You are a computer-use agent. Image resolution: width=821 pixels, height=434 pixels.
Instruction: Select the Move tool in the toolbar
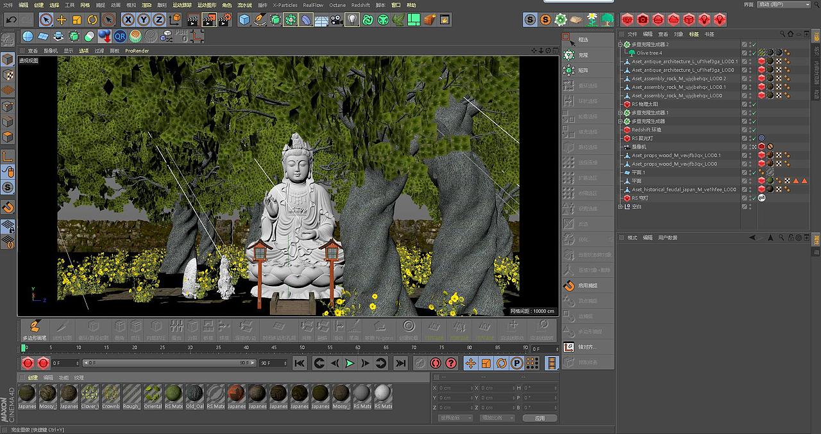[x=63, y=20]
